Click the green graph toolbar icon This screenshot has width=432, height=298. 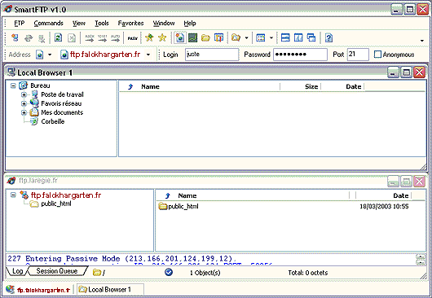click(193, 37)
